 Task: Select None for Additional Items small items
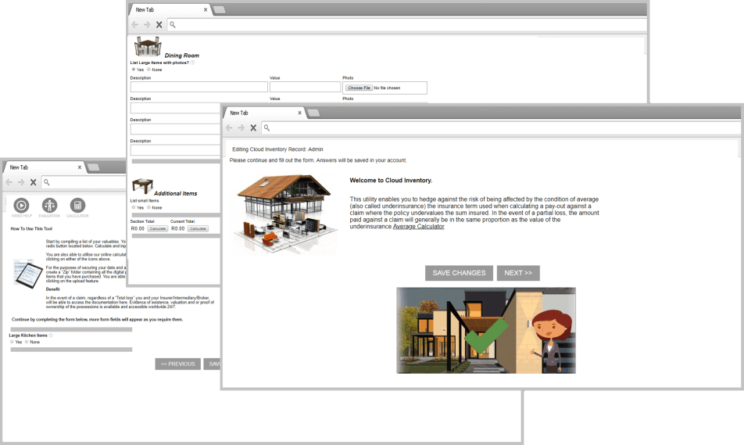coord(148,207)
